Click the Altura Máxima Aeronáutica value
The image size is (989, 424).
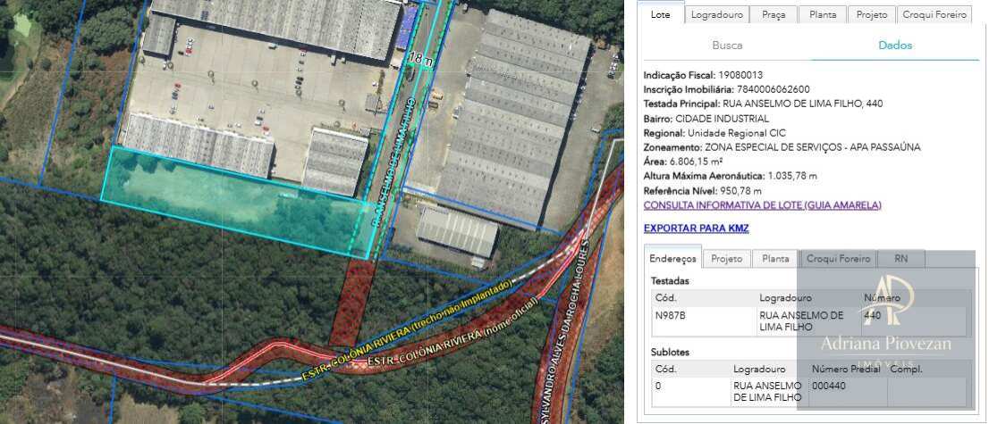792,176
